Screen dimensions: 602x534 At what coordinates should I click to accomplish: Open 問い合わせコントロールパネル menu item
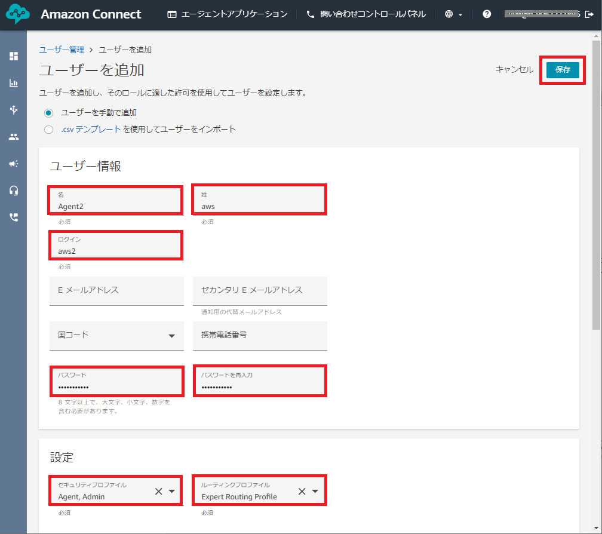(366, 14)
